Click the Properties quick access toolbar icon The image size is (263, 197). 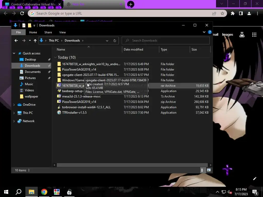(24, 25)
